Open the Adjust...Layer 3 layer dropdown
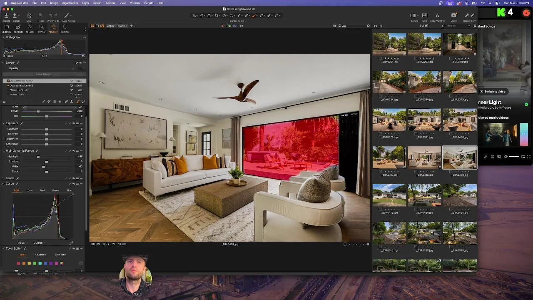Screen dimensions: 533x300 click(x=117, y=26)
